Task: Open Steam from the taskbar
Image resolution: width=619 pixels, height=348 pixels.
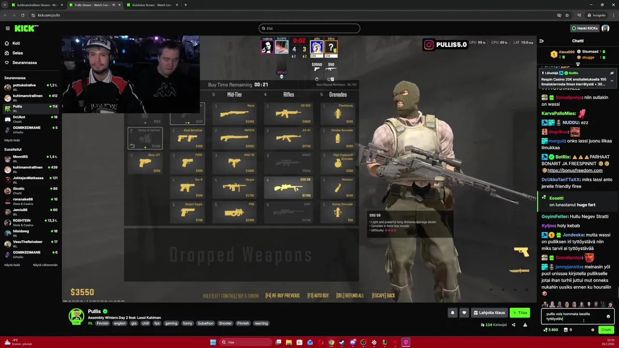Action: tap(342, 342)
